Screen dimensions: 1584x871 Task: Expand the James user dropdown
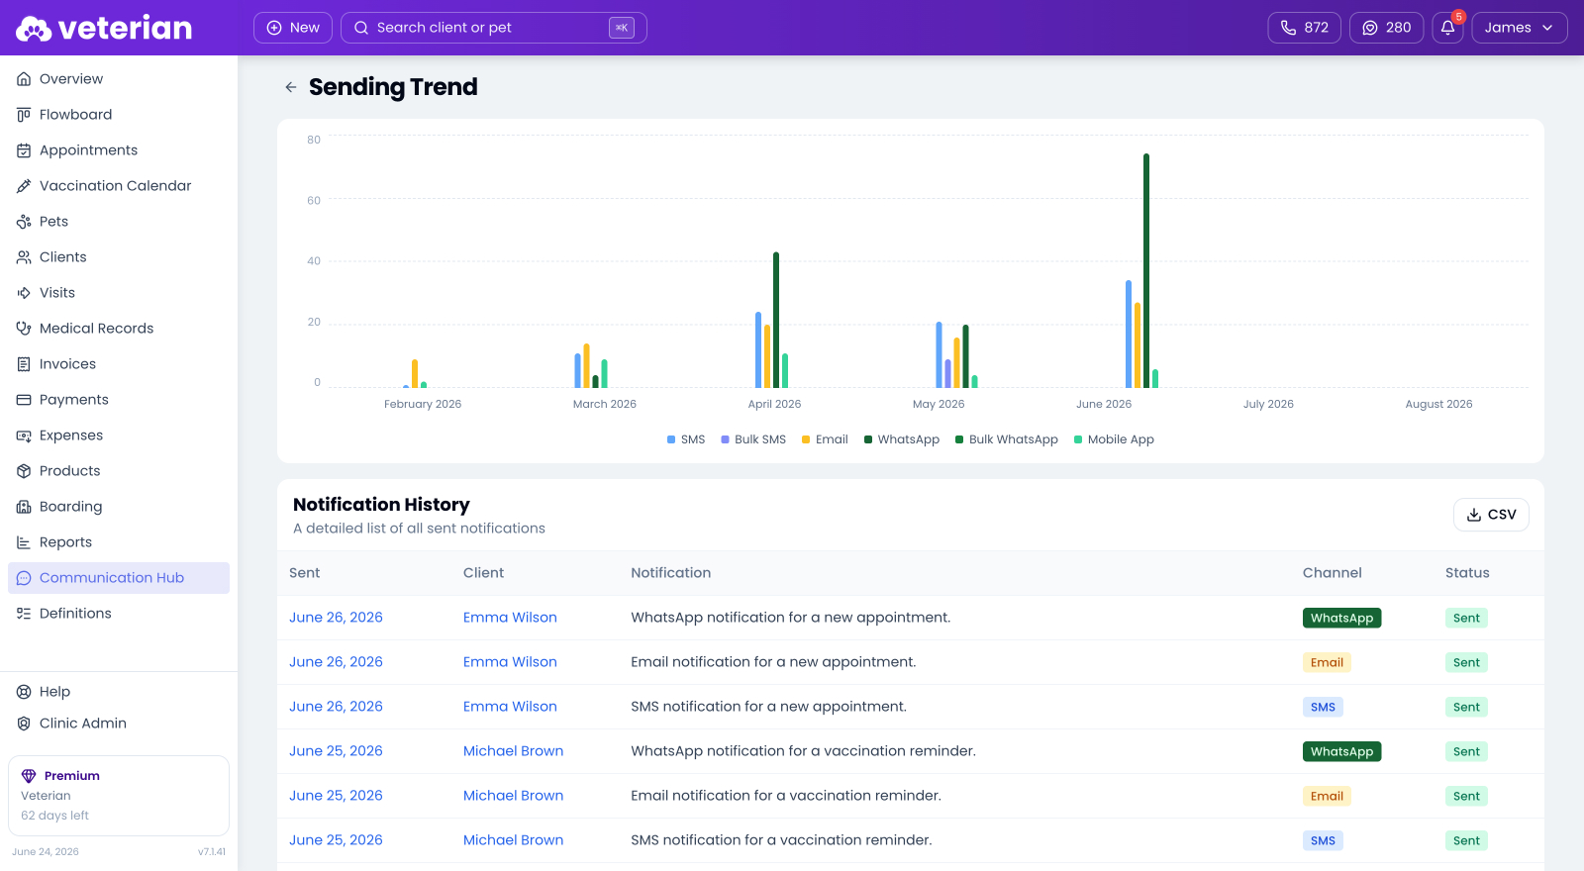tap(1520, 28)
